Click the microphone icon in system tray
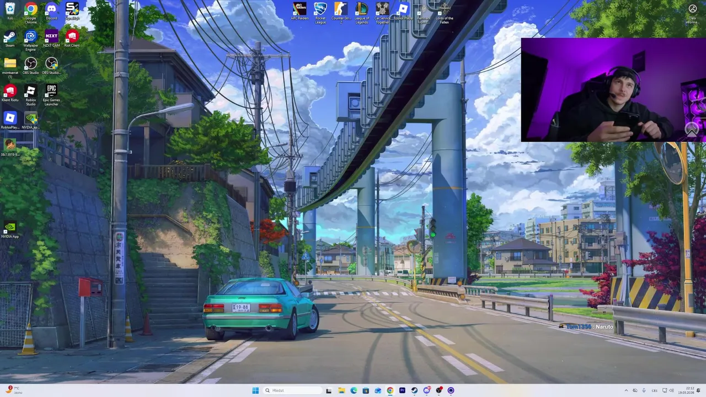This screenshot has width=706, height=397. (x=644, y=390)
